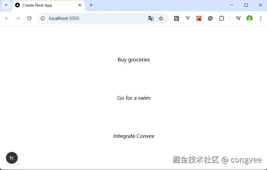Open the Vue devtools extension
267x170 pixels.
[188, 18]
